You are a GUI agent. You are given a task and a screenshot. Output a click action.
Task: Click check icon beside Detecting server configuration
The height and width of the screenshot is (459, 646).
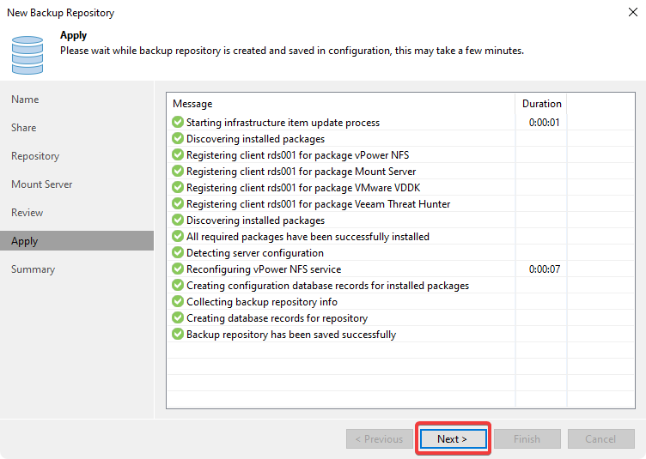[x=178, y=253]
